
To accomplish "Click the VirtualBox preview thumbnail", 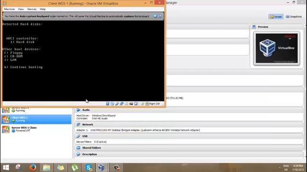I will (x=276, y=48).
